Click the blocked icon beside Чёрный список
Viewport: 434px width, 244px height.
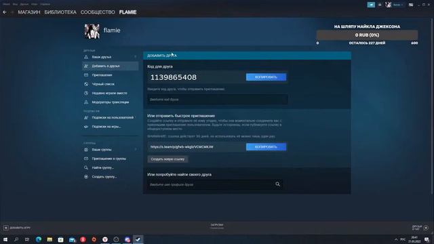tap(86, 84)
